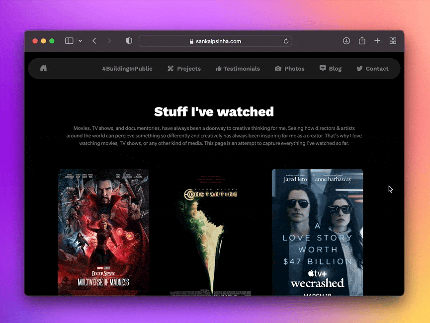The height and width of the screenshot is (323, 430).
Task: Open the Share icon in toolbar
Action: pyautogui.click(x=362, y=41)
